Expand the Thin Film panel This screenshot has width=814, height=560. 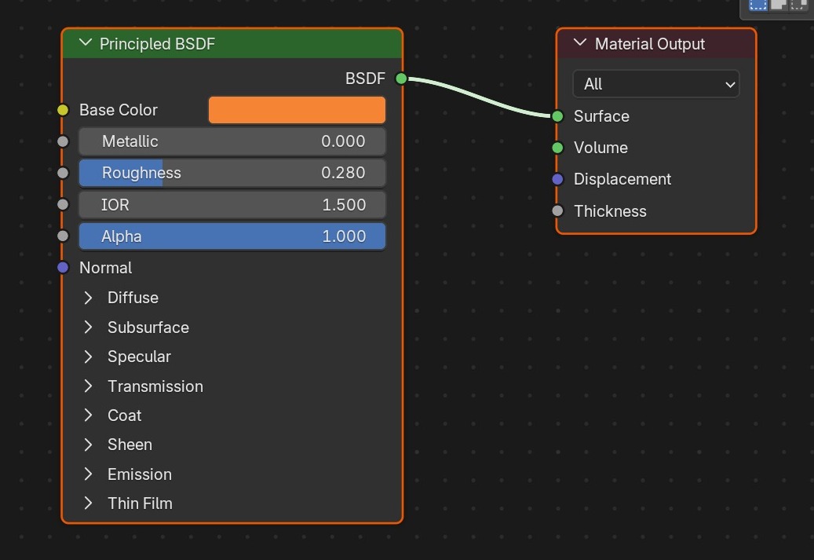click(88, 503)
